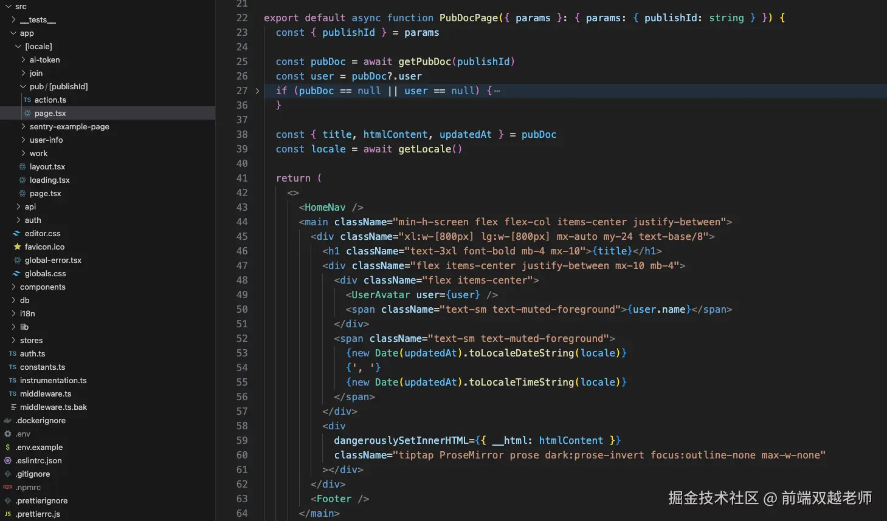Click the git icon beside .gitignore
This screenshot has width=887, height=521.
point(9,474)
